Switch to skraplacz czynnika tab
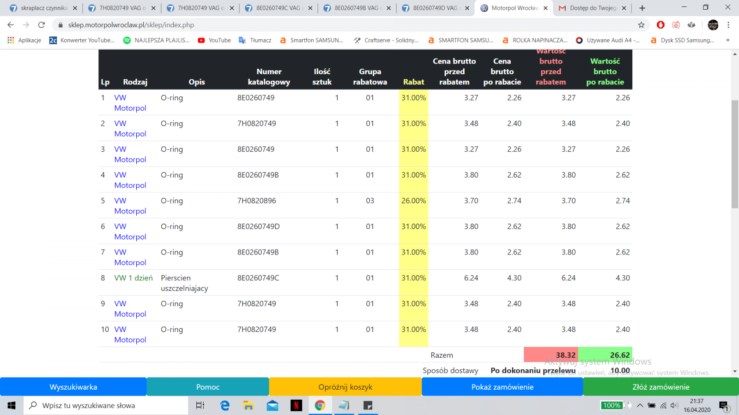The width and height of the screenshot is (739, 415). click(44, 8)
